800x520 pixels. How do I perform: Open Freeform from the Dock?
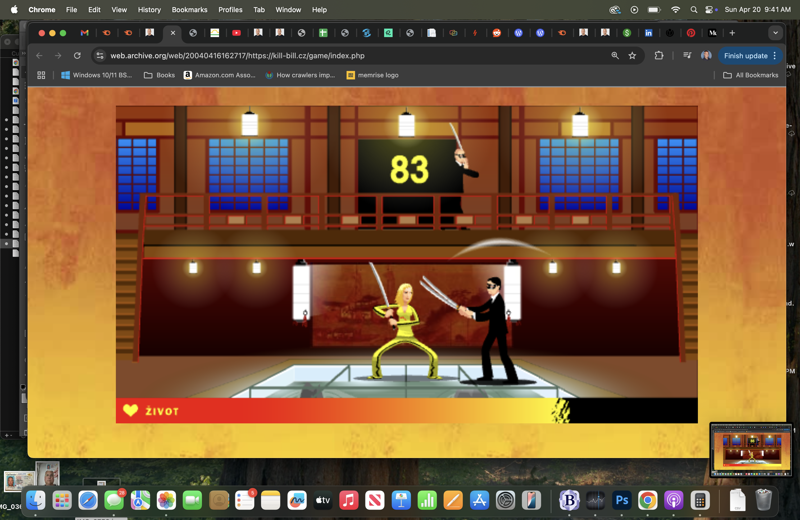[297, 500]
